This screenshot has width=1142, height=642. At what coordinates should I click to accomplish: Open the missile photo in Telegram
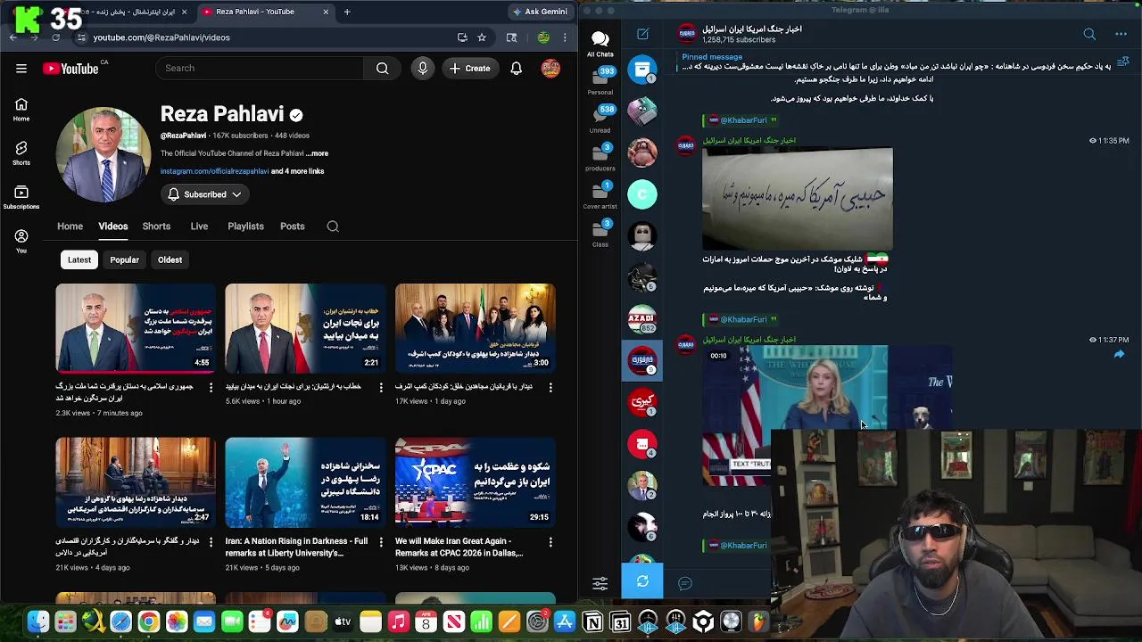tap(797, 197)
